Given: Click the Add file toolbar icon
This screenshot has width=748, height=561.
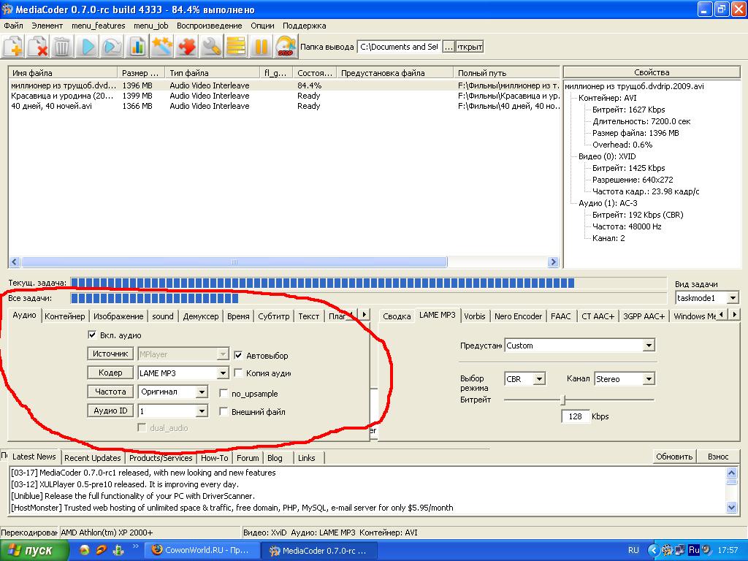Looking at the screenshot, I should (x=13, y=47).
